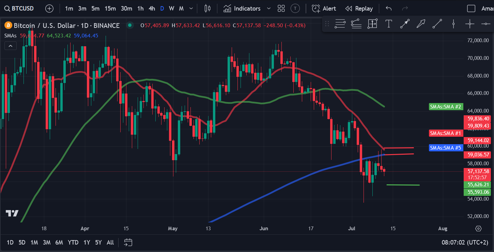Set range to 5Y
The width and height of the screenshot is (494, 252).
[98, 242]
